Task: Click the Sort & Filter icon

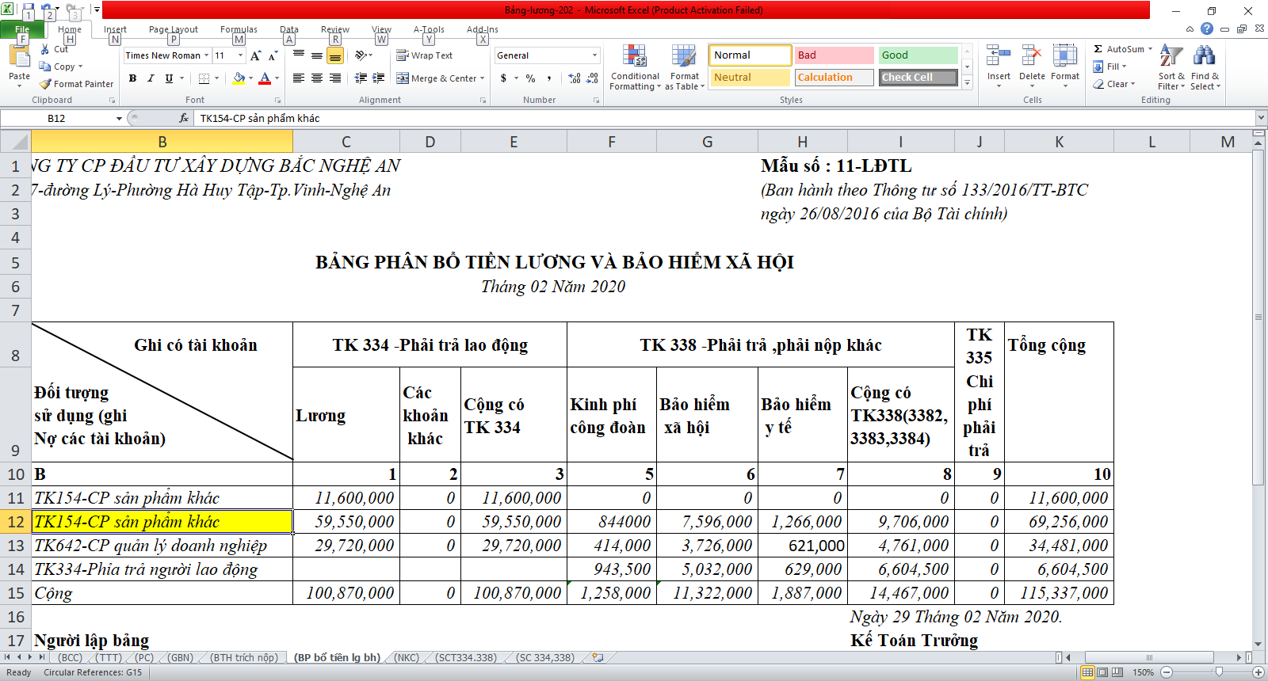Action: pos(1171,68)
